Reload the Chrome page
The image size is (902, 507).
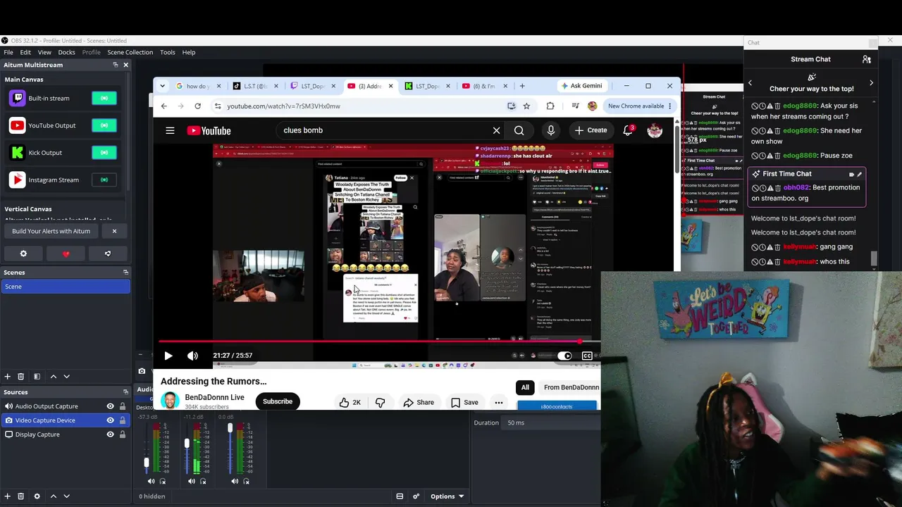click(197, 106)
